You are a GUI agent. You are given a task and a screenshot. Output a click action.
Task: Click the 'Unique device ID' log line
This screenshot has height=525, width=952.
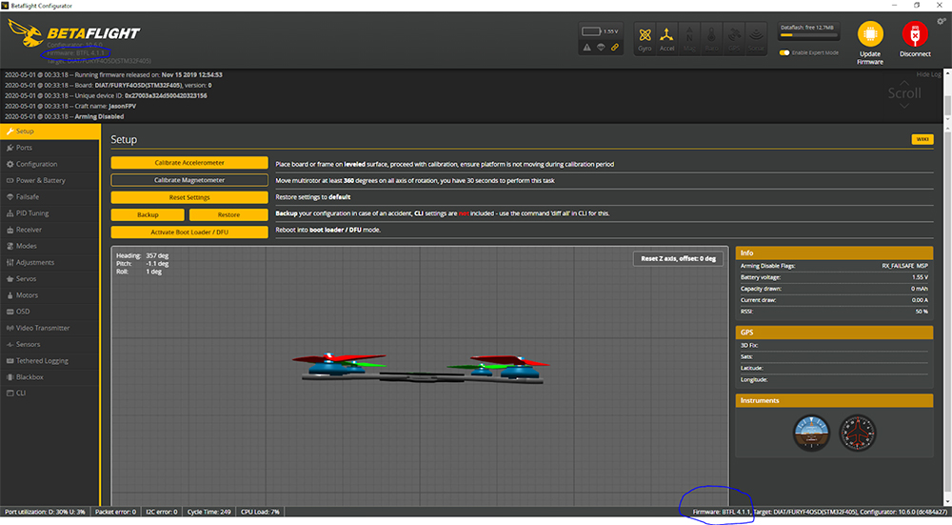click(106, 95)
